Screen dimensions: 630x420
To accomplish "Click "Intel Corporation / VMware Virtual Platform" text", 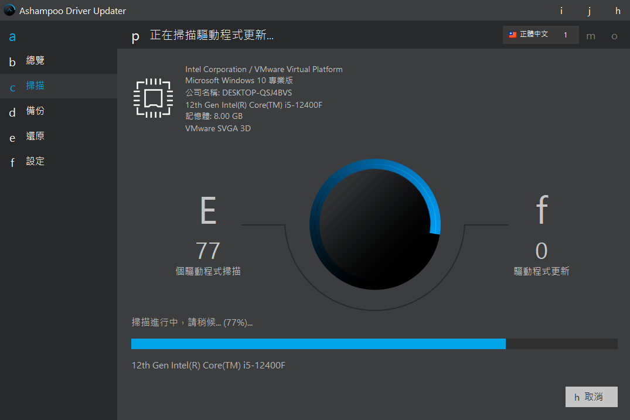I will [x=264, y=69].
